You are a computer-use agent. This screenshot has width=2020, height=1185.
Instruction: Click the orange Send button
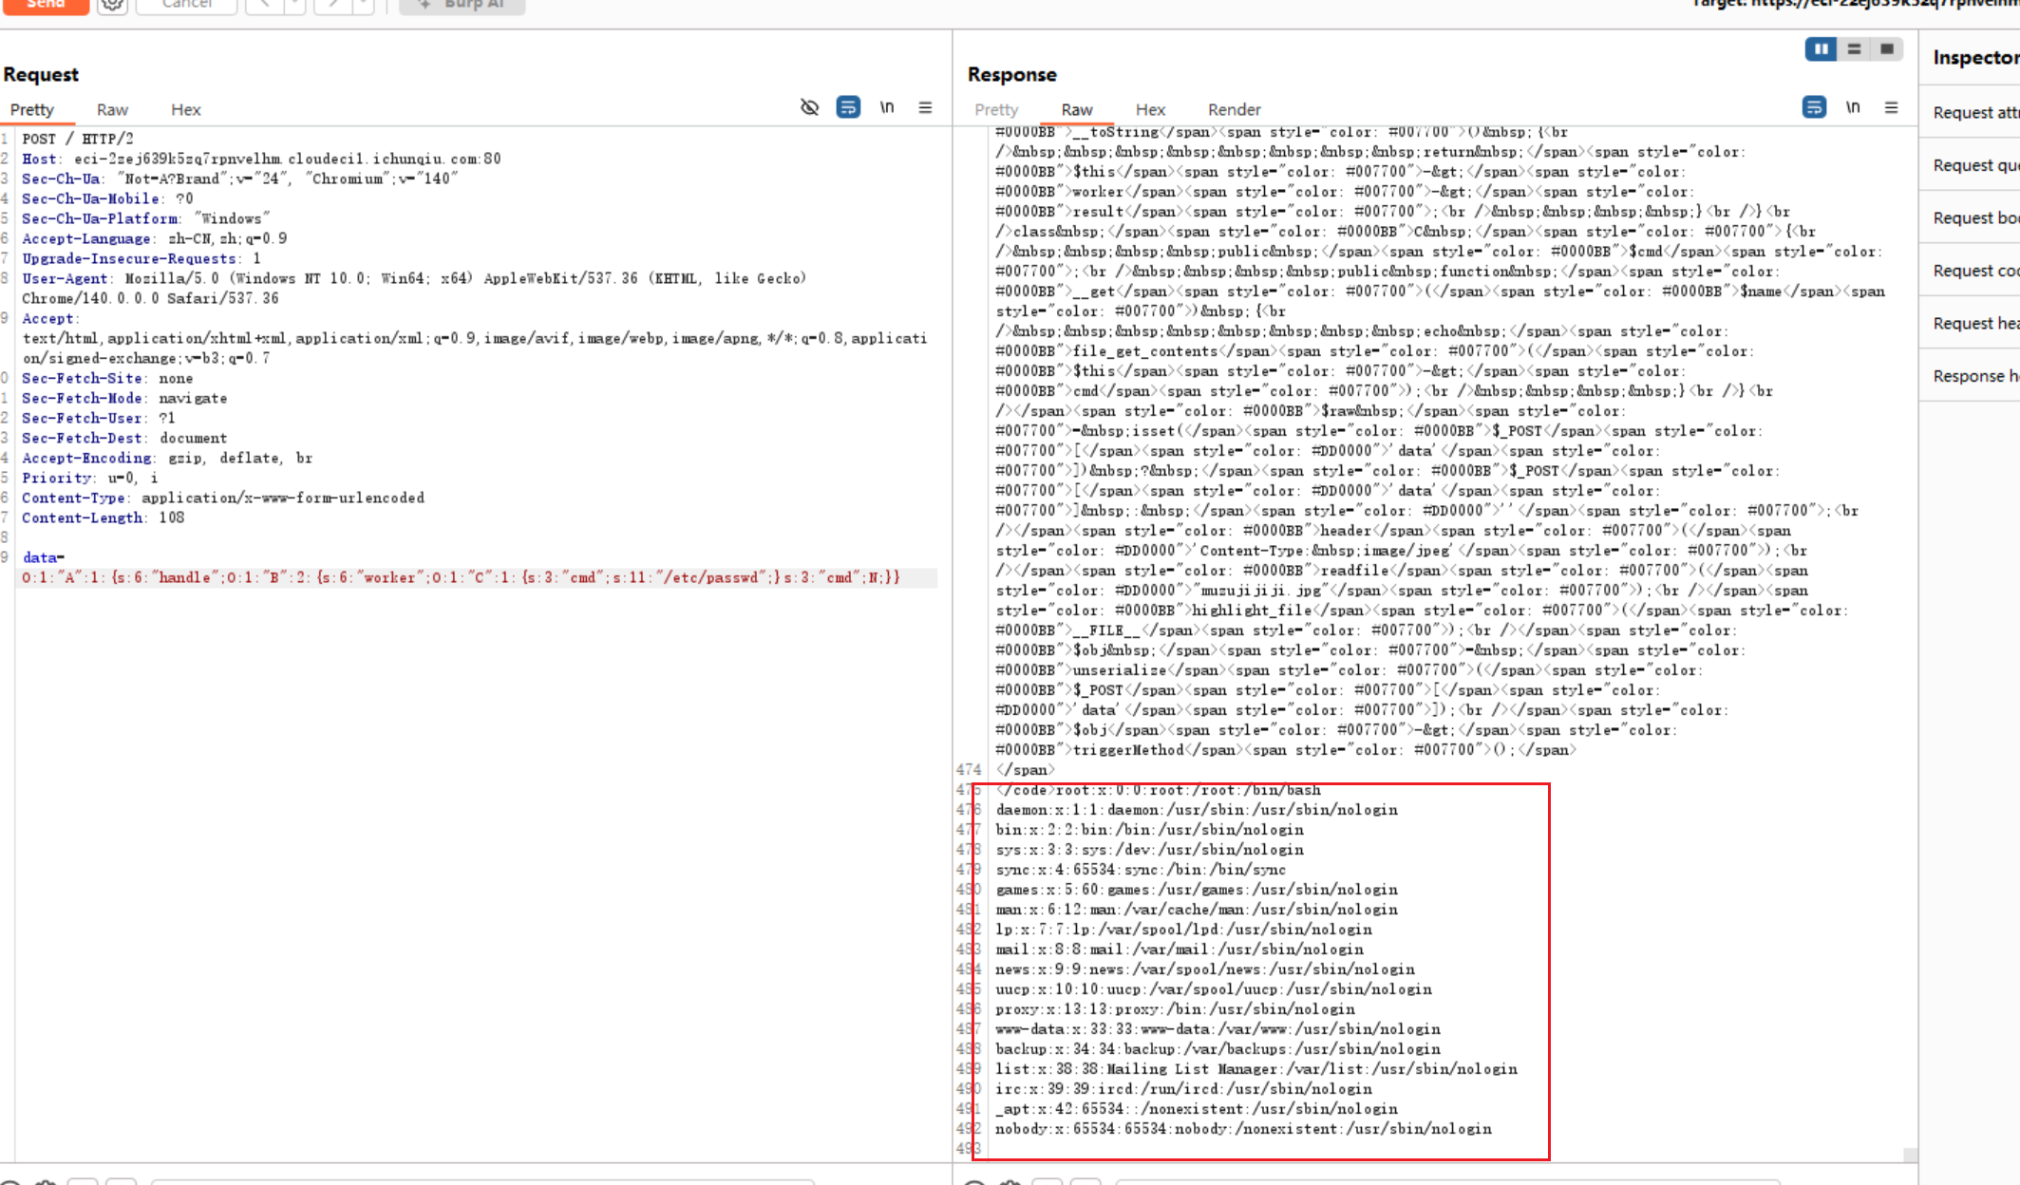[x=45, y=5]
